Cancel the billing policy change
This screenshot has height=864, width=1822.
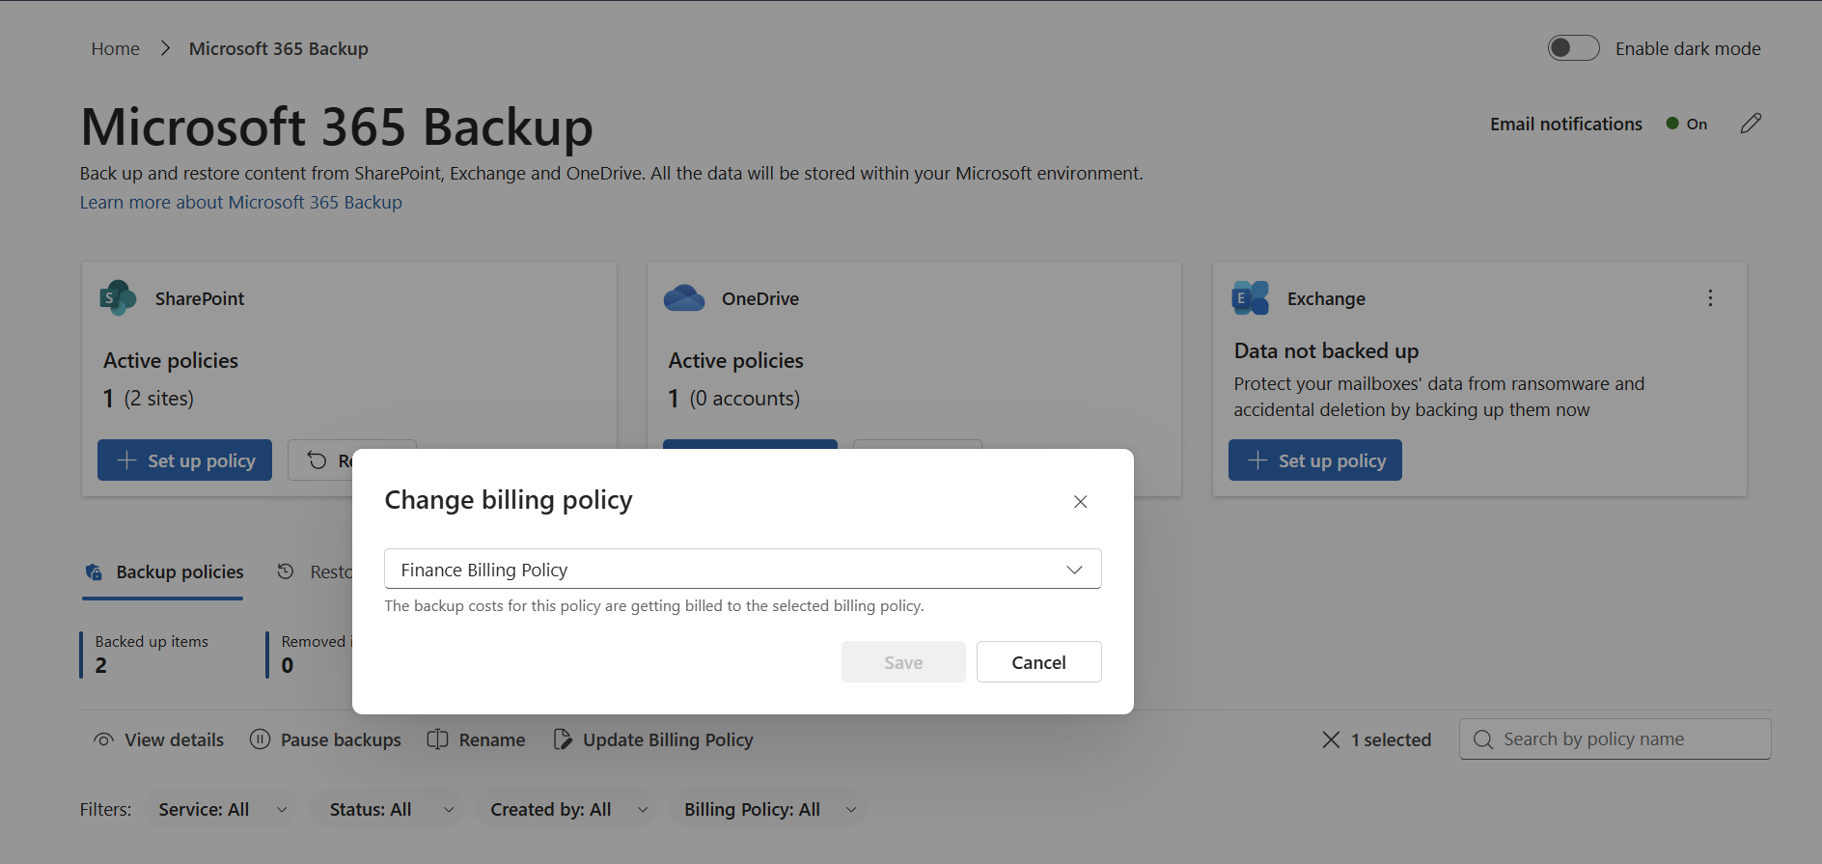pyautogui.click(x=1038, y=662)
